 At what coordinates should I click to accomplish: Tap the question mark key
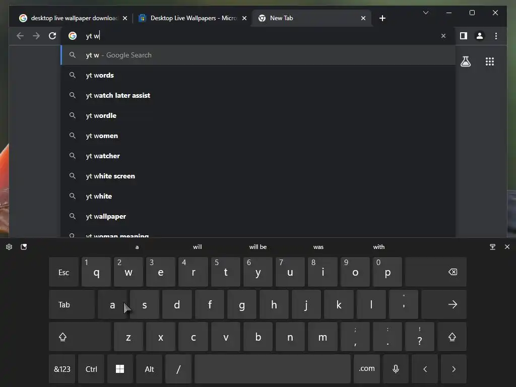(x=420, y=337)
